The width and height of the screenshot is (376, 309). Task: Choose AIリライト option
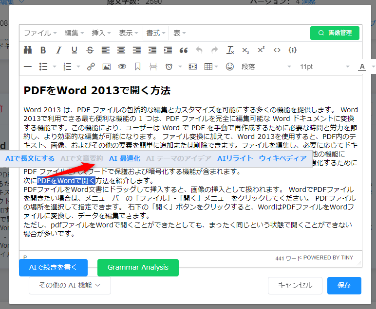tap(235, 158)
